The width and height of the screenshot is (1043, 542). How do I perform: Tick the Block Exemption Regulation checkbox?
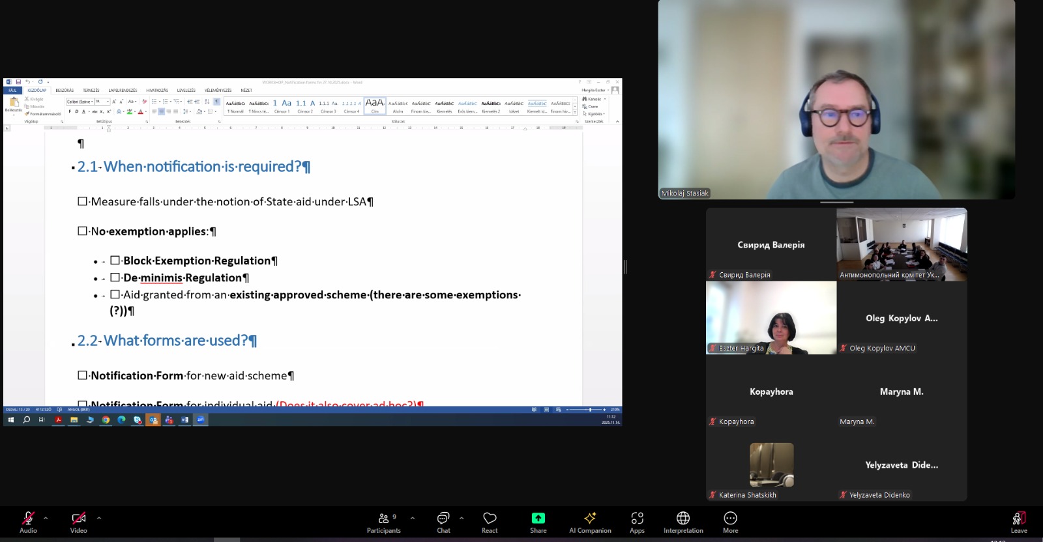point(115,261)
